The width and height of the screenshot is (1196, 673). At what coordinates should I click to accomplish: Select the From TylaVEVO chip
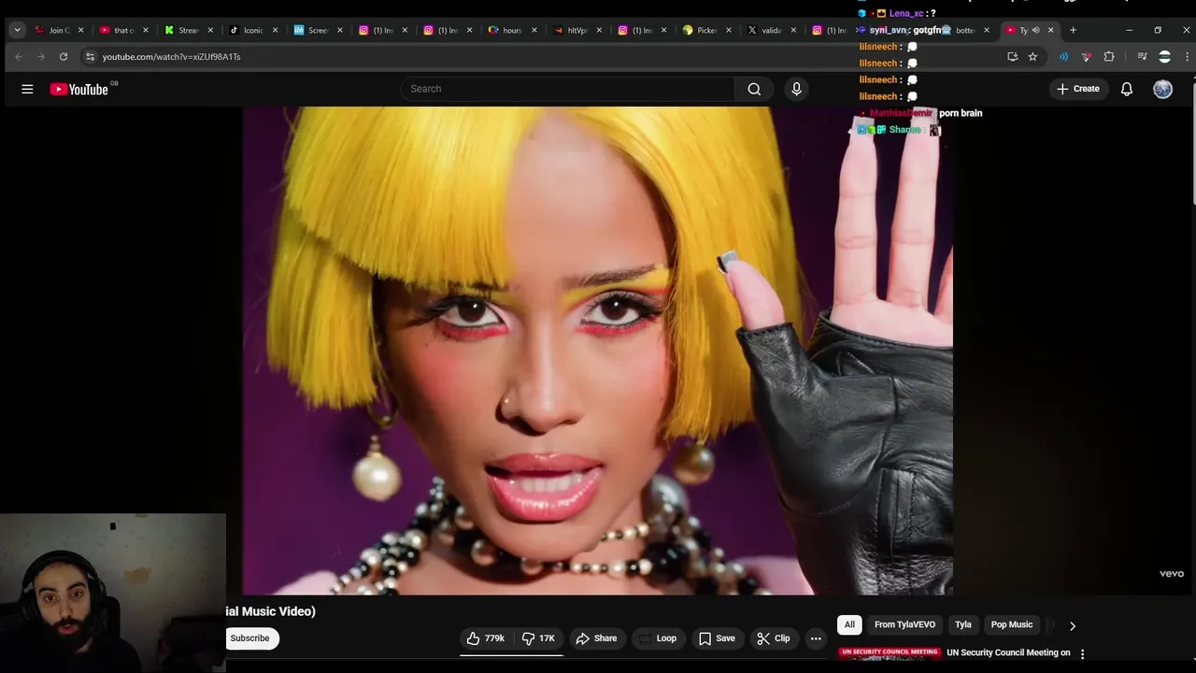point(904,624)
